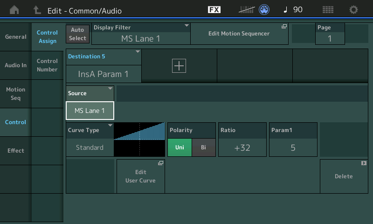The height and width of the screenshot is (224, 373).
Task: Click the up-arrow exit icon
Action: pyautogui.click(x=37, y=10)
